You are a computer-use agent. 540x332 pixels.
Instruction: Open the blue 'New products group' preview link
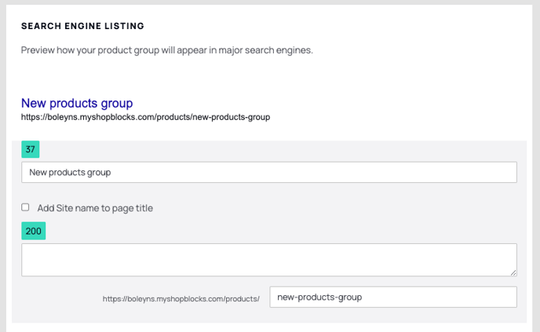[77, 103]
